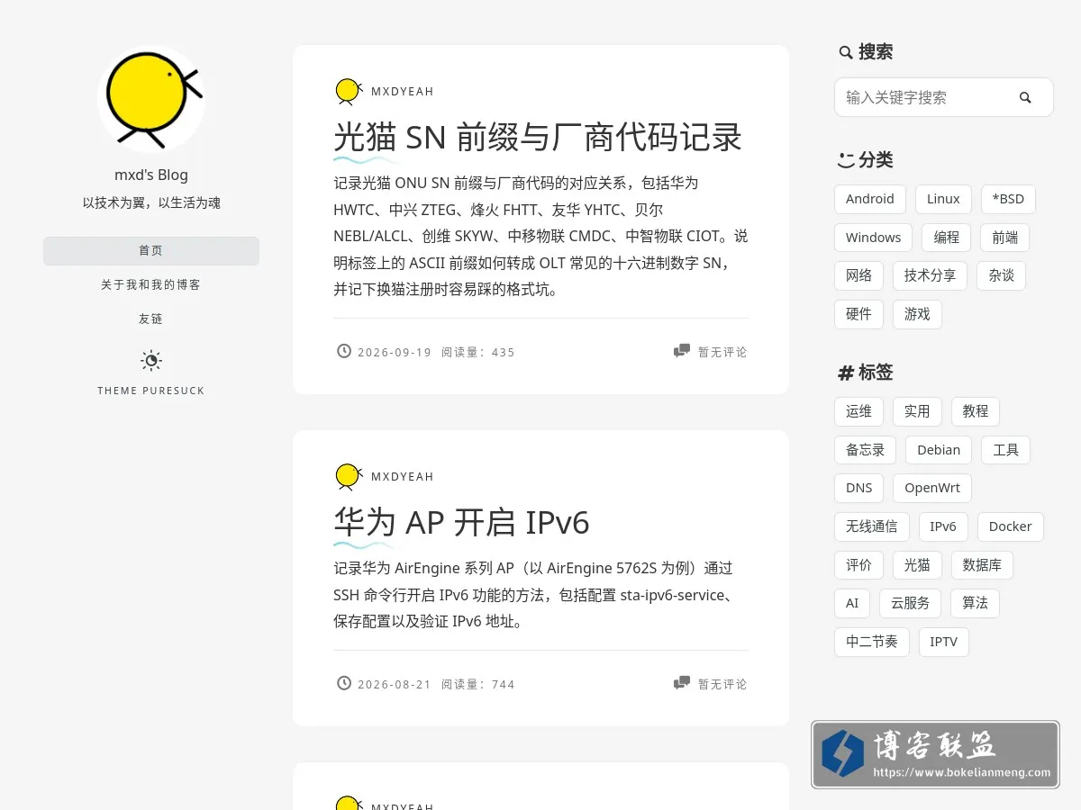The image size is (1081, 810).
Task: Filter by OpenWrt tag
Action: click(x=932, y=488)
